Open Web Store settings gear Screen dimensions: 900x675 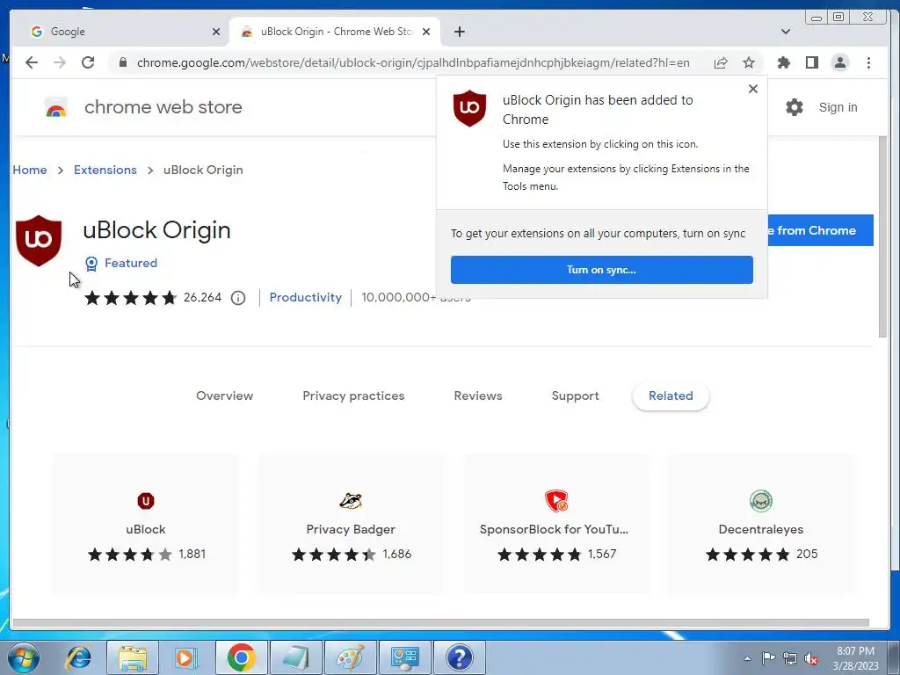[x=795, y=107]
